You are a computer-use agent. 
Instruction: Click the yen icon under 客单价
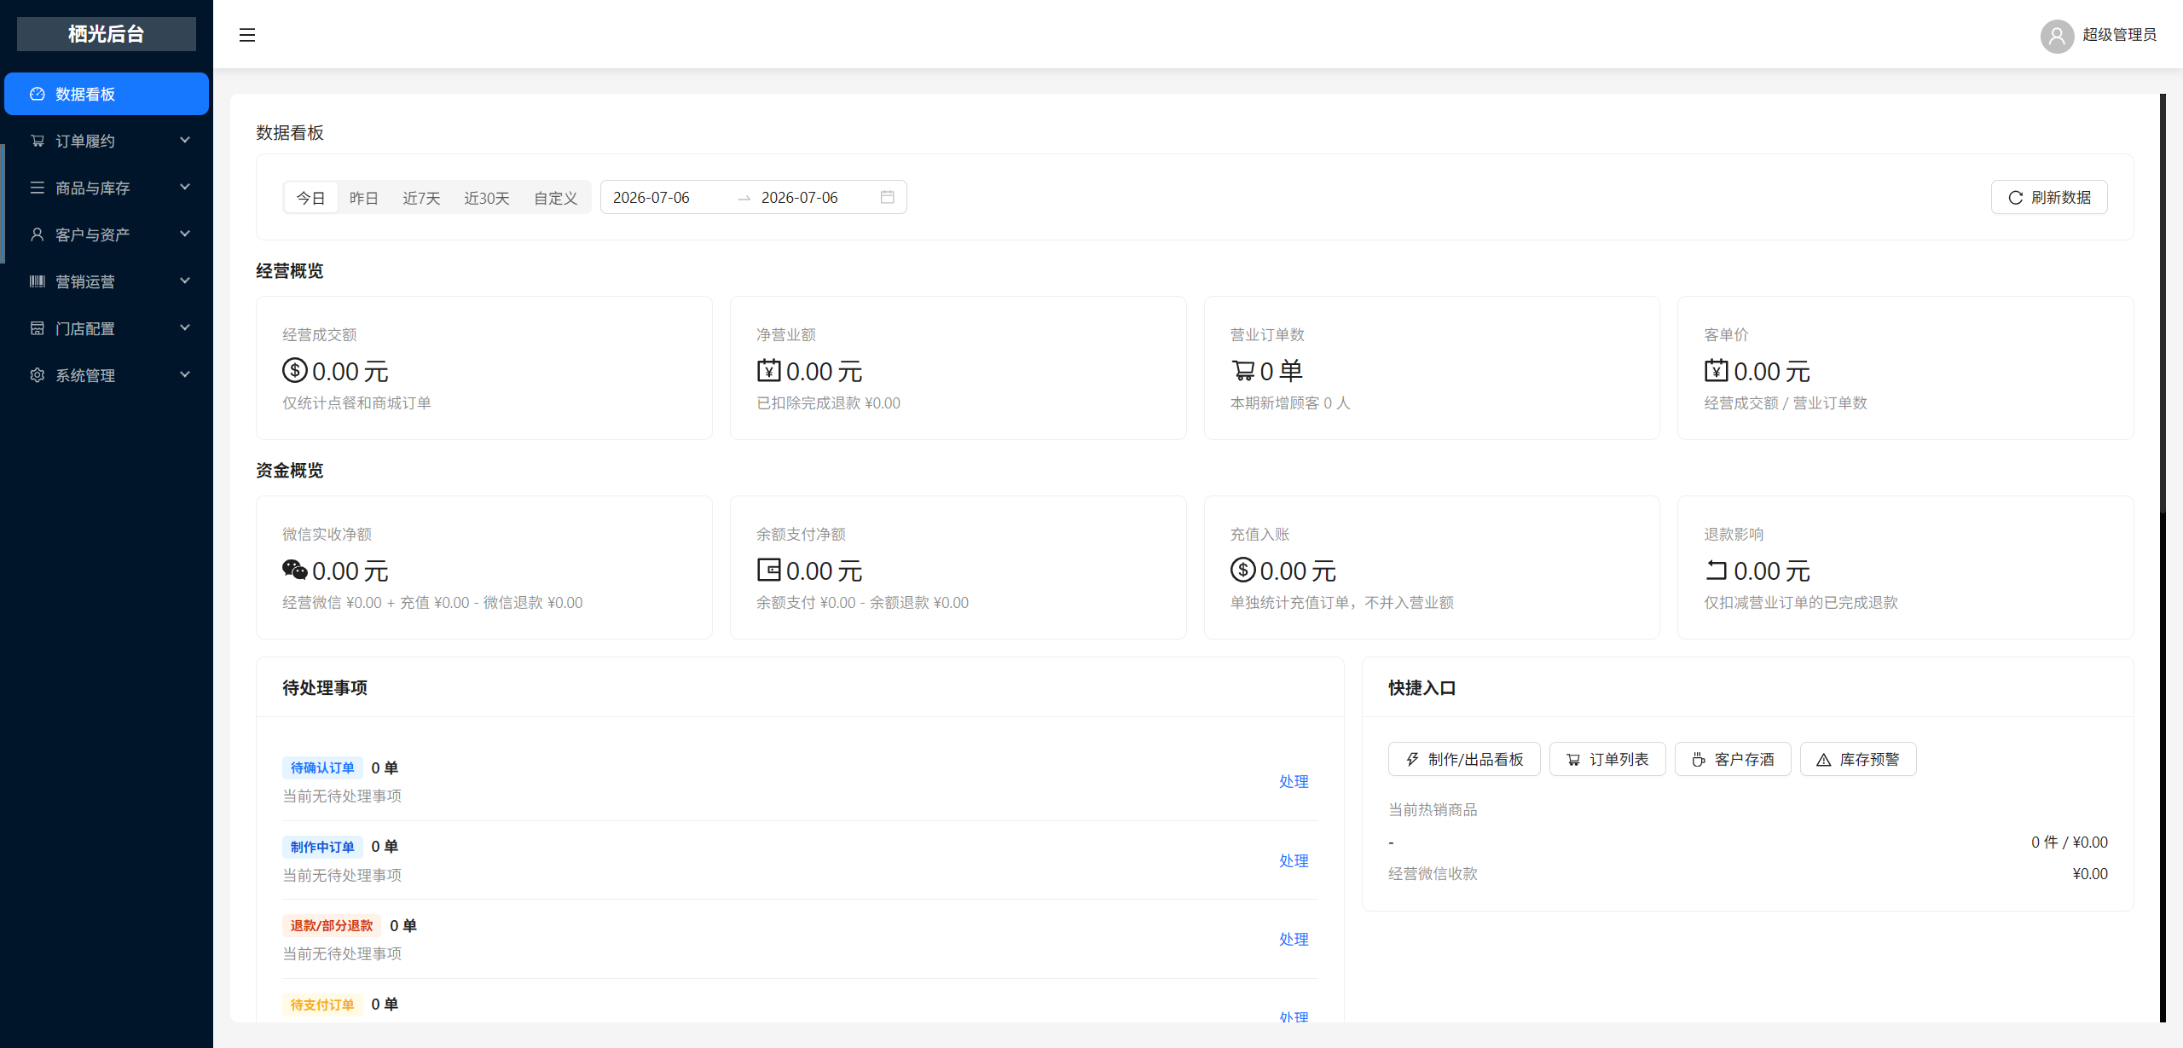click(1717, 370)
